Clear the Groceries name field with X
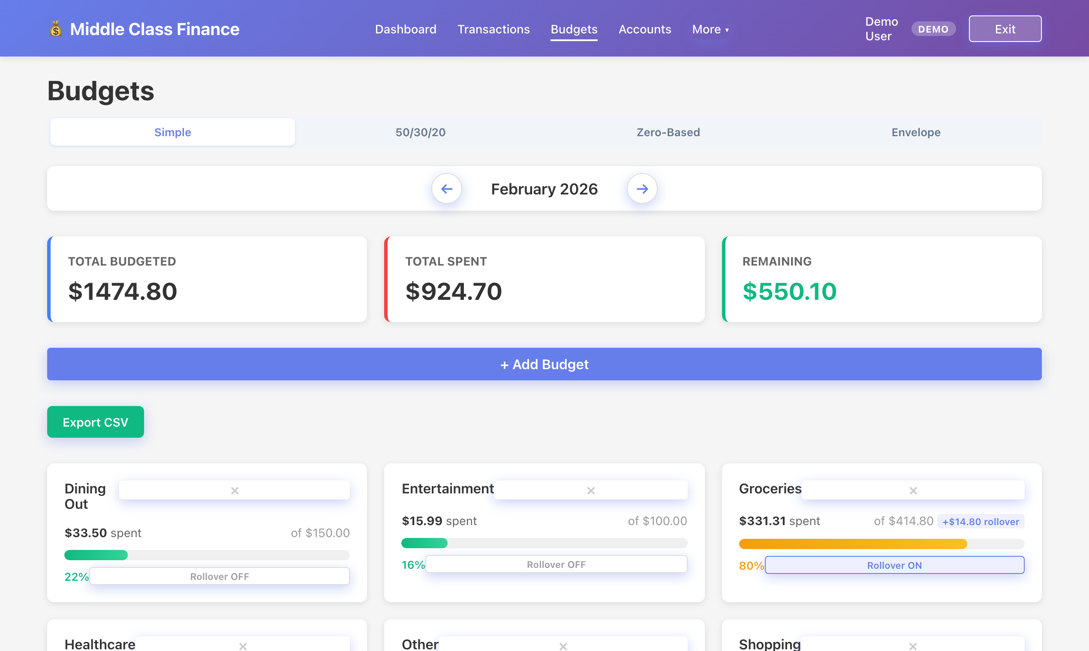Image resolution: width=1089 pixels, height=651 pixels. 913,490
